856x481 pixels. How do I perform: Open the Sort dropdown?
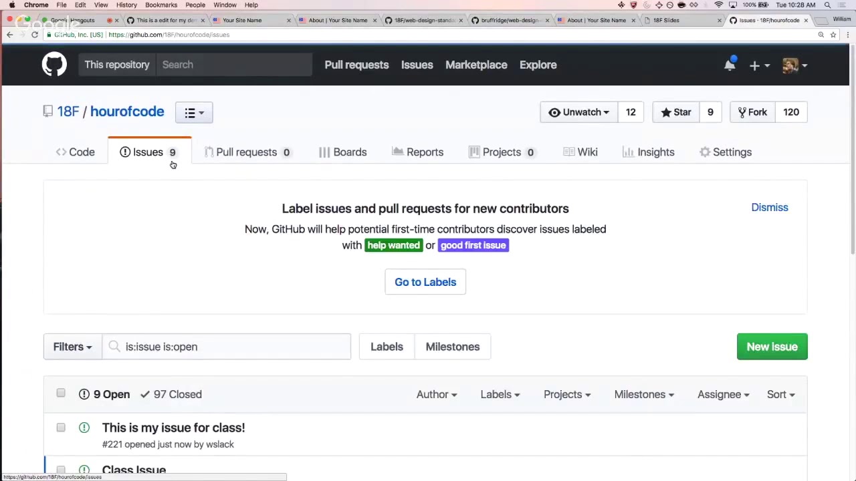click(x=780, y=394)
